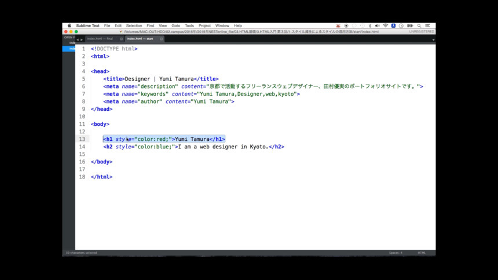Click the file icon in title bar

tap(120, 32)
